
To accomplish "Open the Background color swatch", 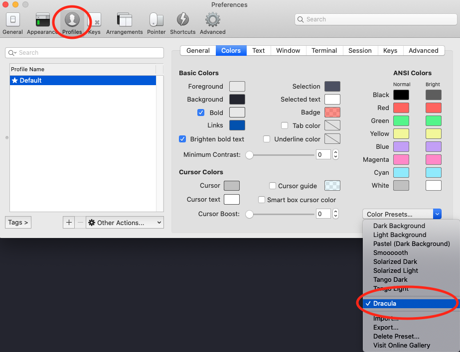I will (237, 100).
